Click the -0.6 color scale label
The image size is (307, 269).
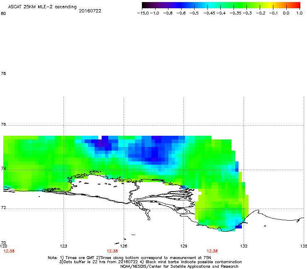click(181, 13)
